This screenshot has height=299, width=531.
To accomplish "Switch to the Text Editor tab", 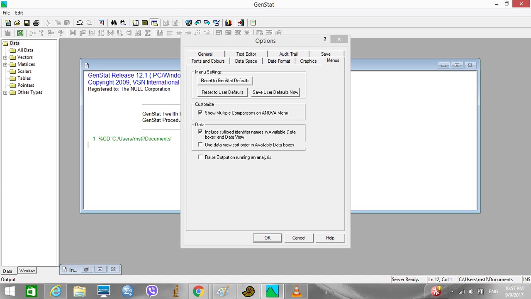I will click(246, 54).
